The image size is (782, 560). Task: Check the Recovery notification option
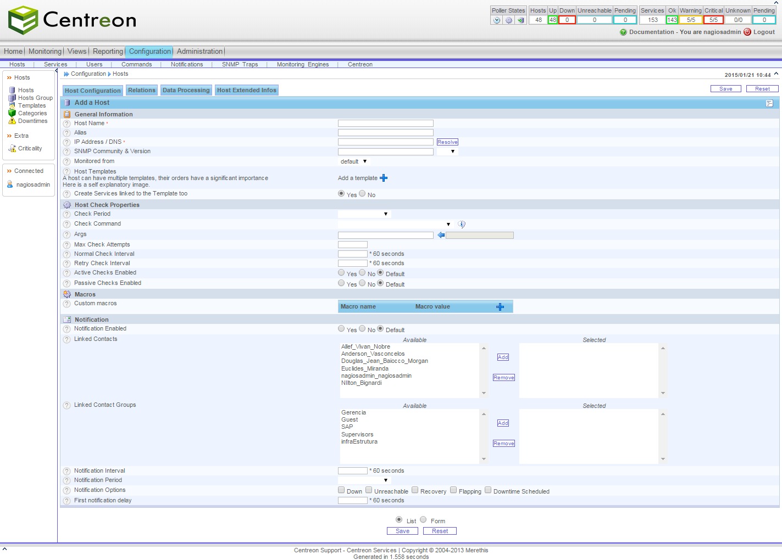tap(415, 490)
